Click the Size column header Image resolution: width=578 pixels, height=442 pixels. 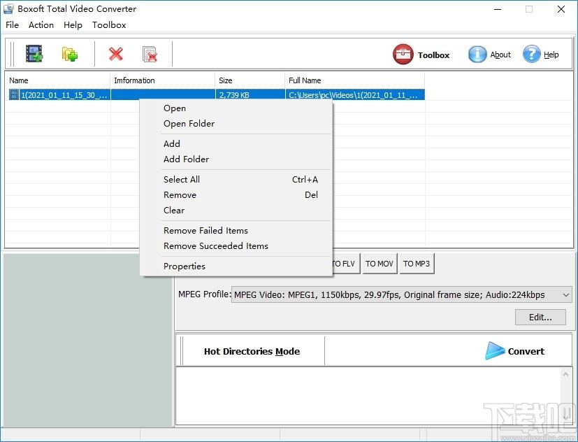coord(250,80)
